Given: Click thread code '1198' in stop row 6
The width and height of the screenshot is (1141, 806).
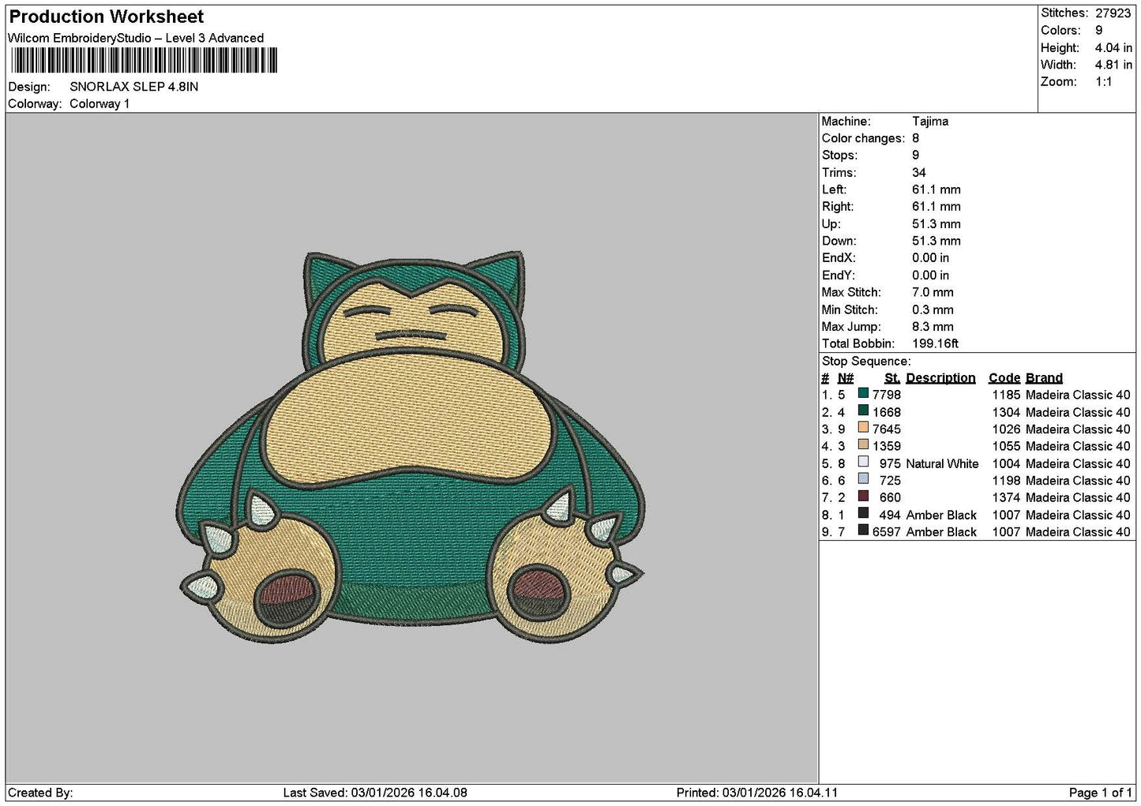Looking at the screenshot, I should tap(1006, 481).
